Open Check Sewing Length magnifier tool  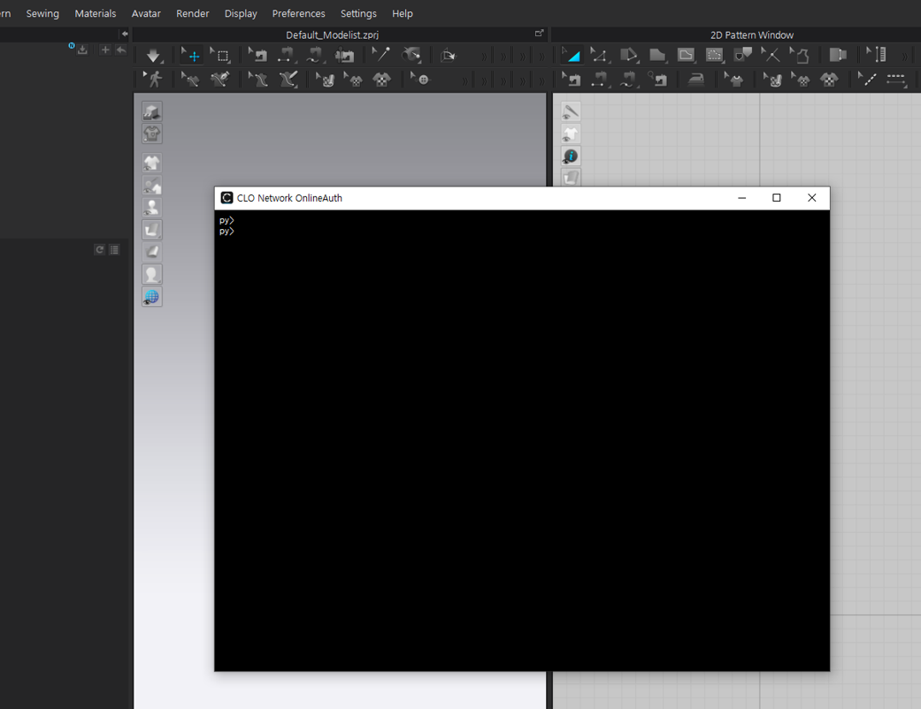point(658,79)
